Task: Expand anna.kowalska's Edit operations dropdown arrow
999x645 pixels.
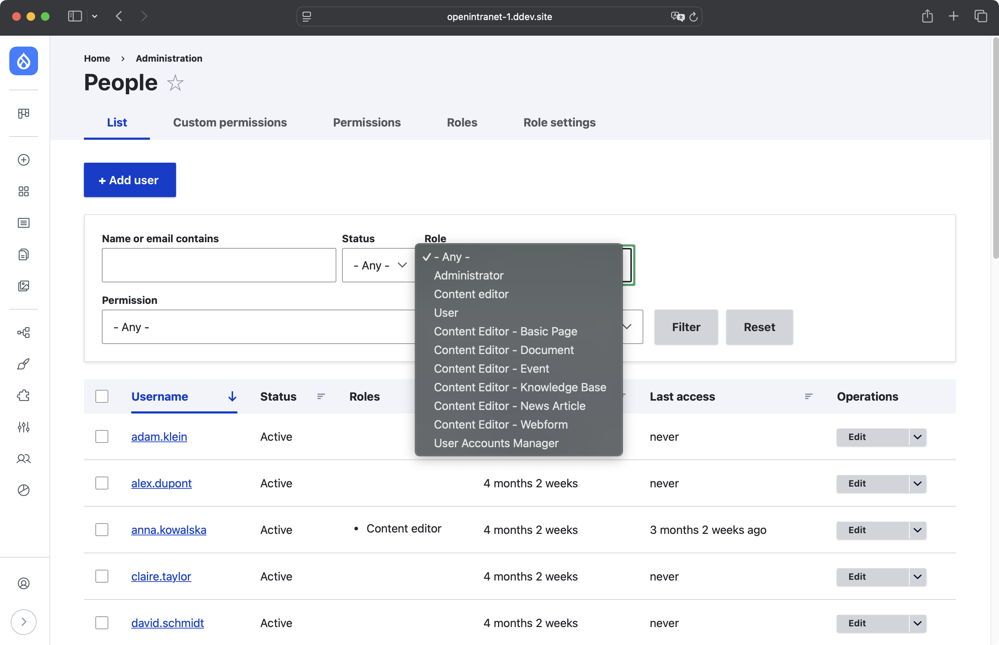Action: pos(917,530)
